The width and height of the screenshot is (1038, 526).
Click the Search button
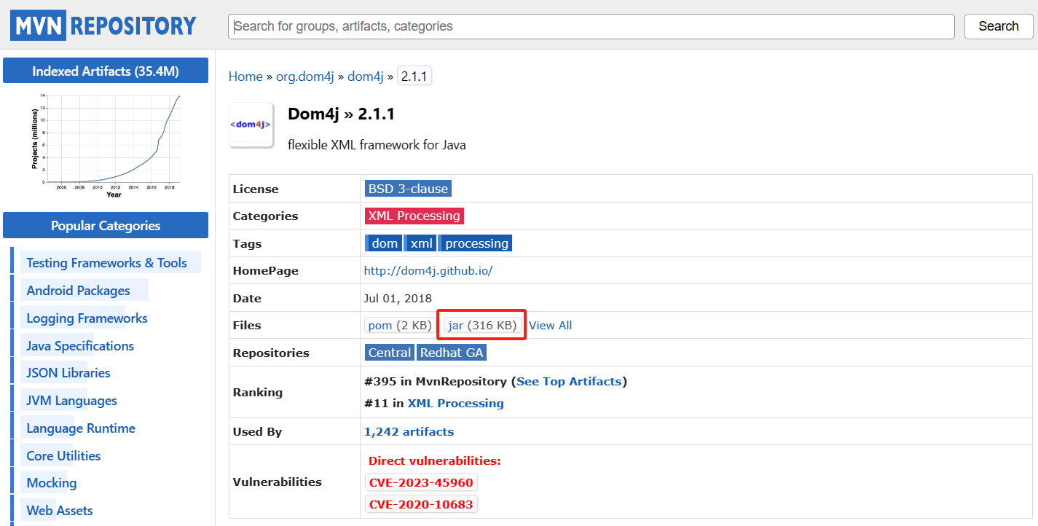[x=998, y=26]
